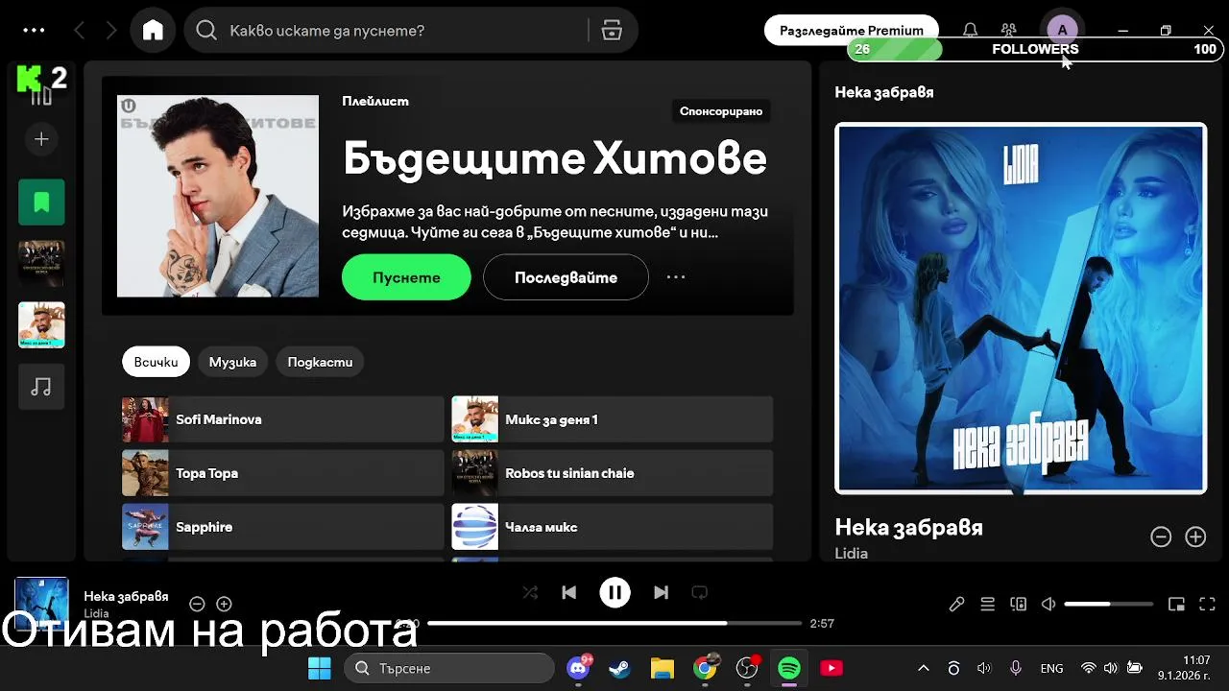Open 'Robos tu sinian chaie' tile
This screenshot has height=691, width=1229.
coord(613,473)
